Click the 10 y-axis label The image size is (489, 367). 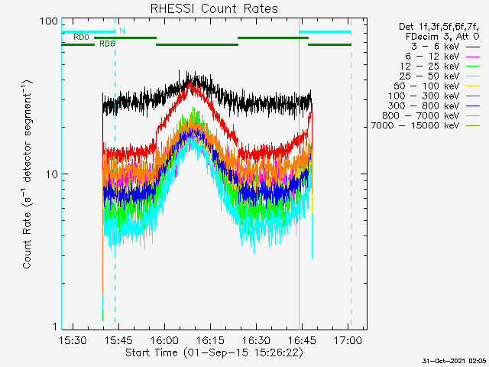coord(52,174)
